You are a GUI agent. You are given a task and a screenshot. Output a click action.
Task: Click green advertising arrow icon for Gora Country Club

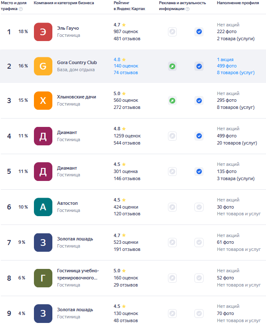(172, 66)
